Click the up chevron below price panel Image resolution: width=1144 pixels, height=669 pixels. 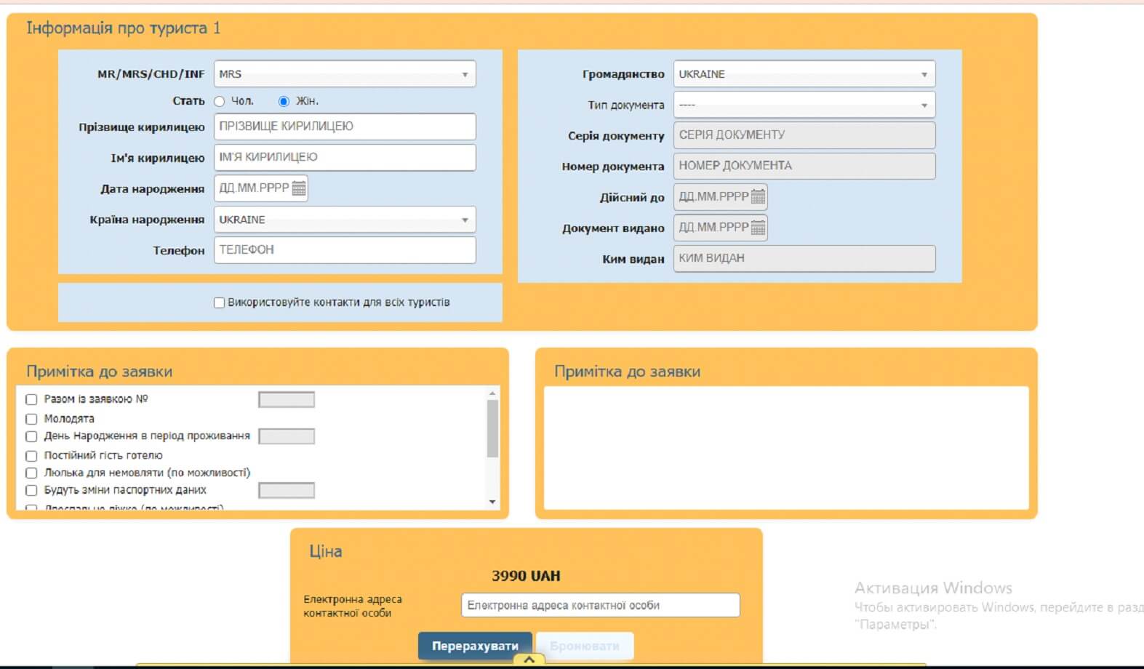(529, 660)
